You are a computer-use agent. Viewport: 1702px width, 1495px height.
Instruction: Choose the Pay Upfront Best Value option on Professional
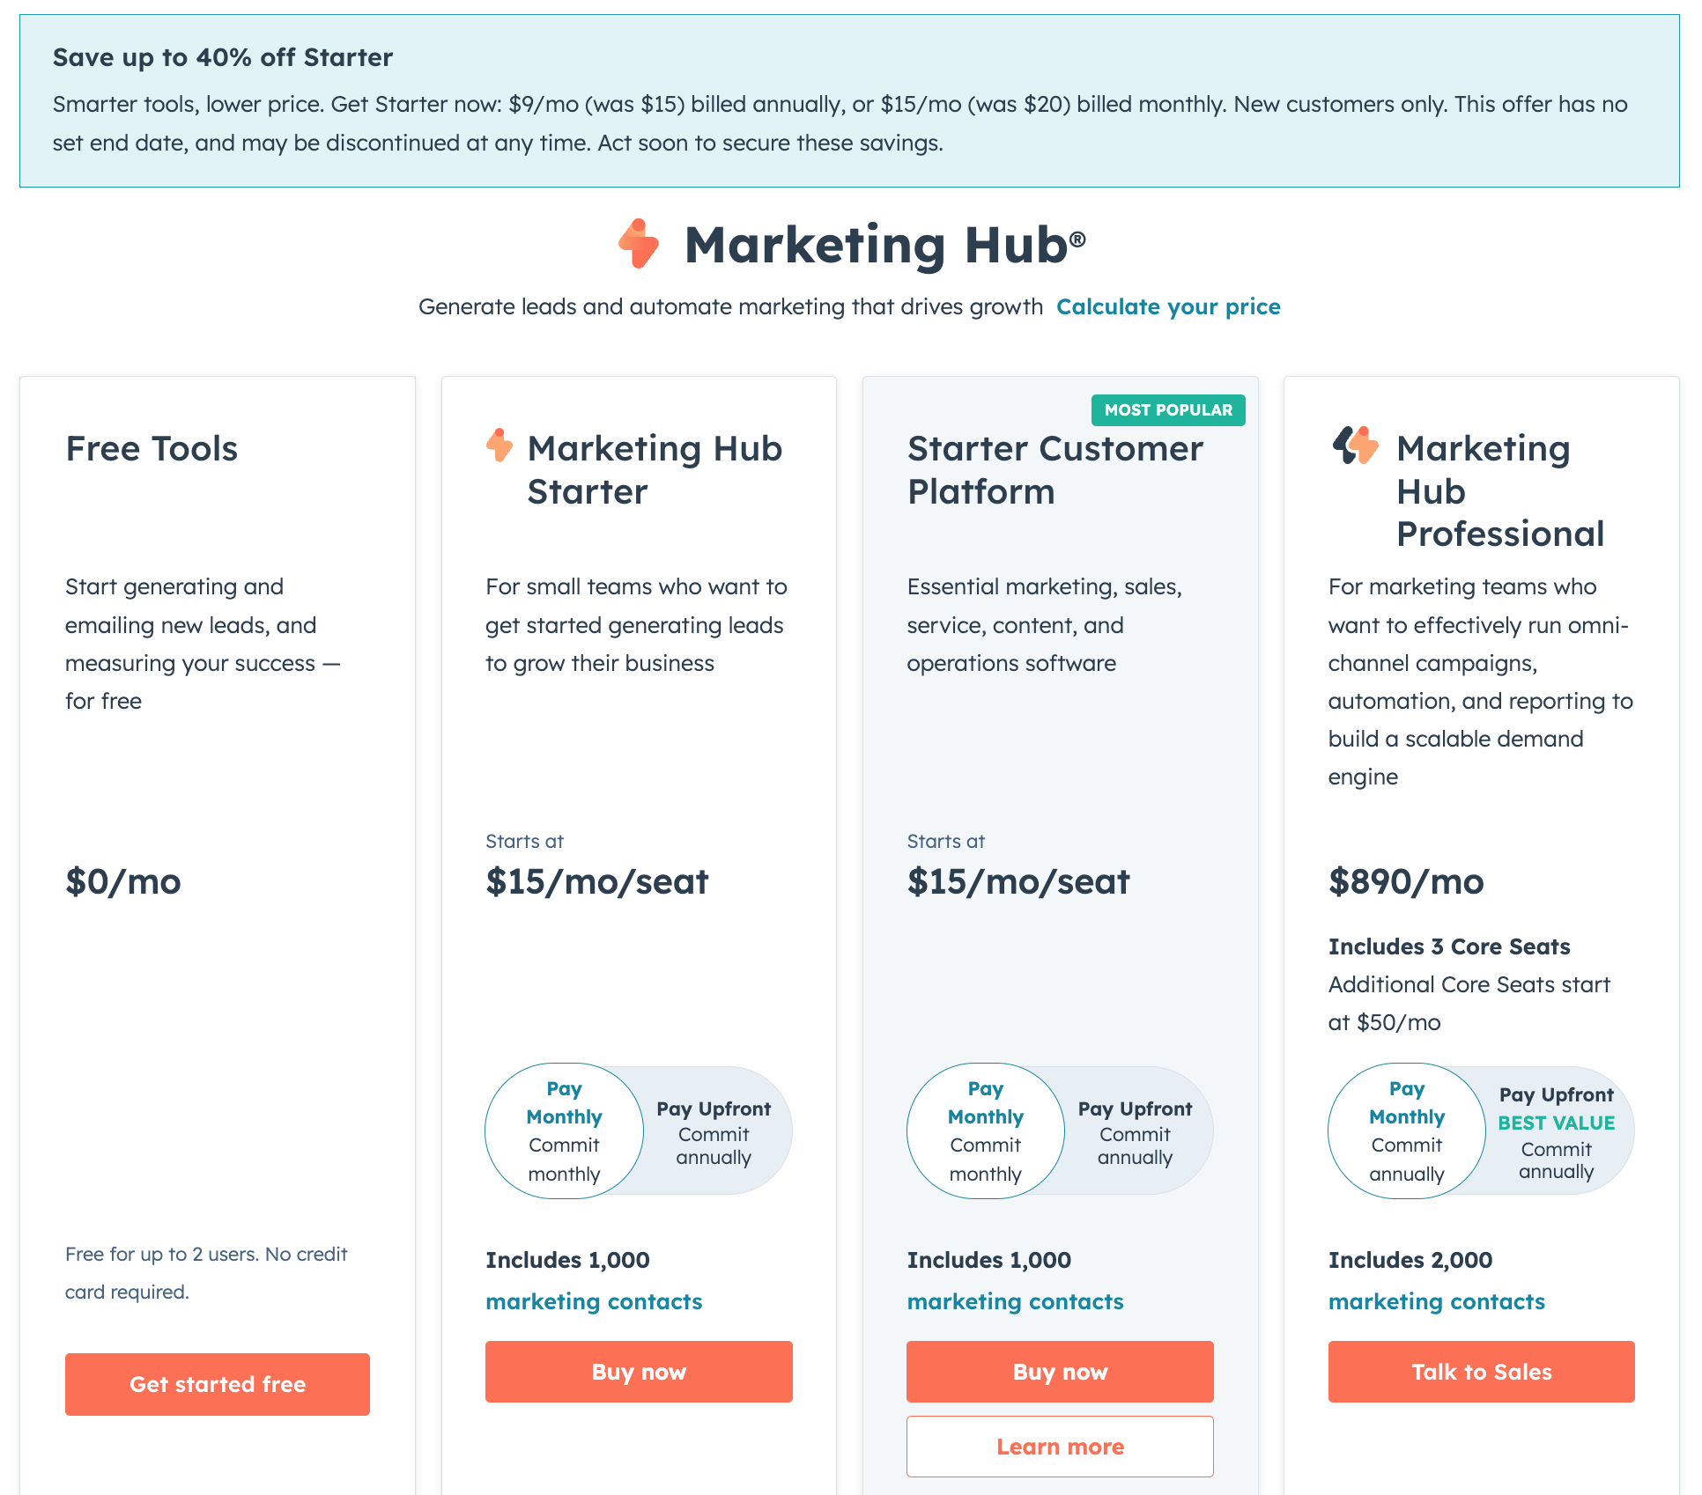pyautogui.click(x=1556, y=1132)
